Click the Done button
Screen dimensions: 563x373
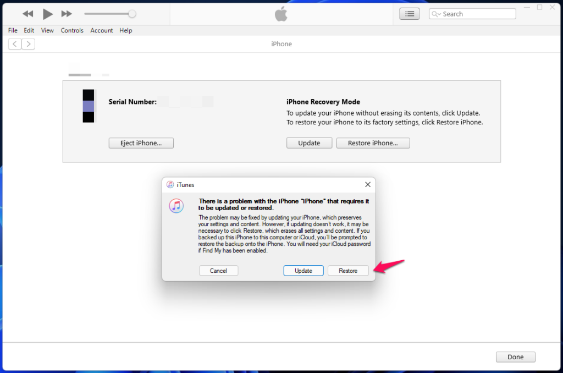515,357
